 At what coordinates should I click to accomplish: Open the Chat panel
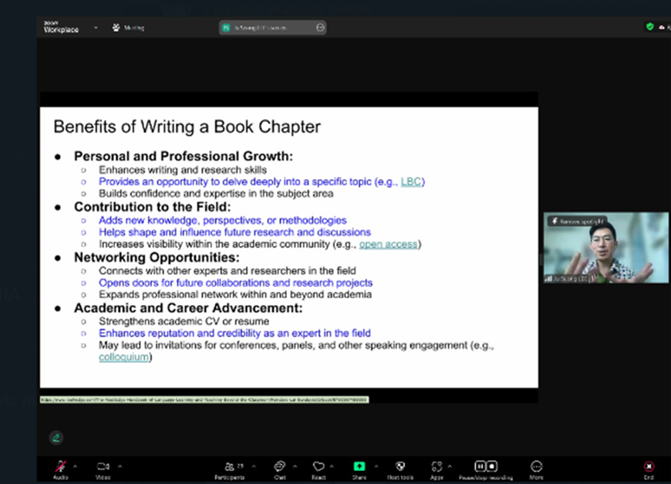(279, 466)
